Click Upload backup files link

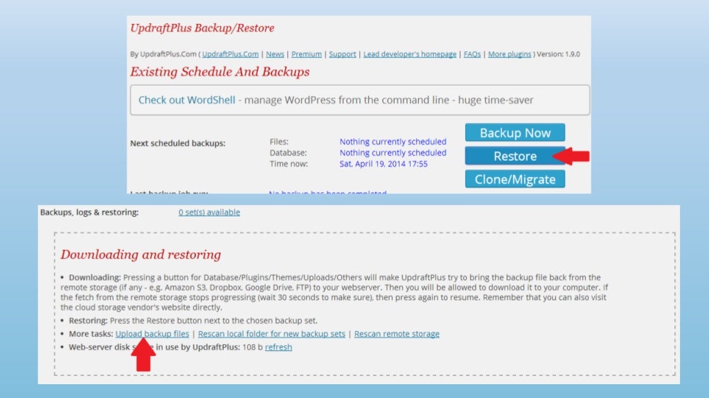152,334
